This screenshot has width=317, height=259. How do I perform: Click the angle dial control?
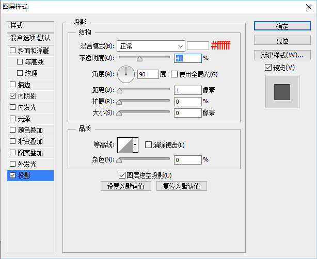(125, 74)
